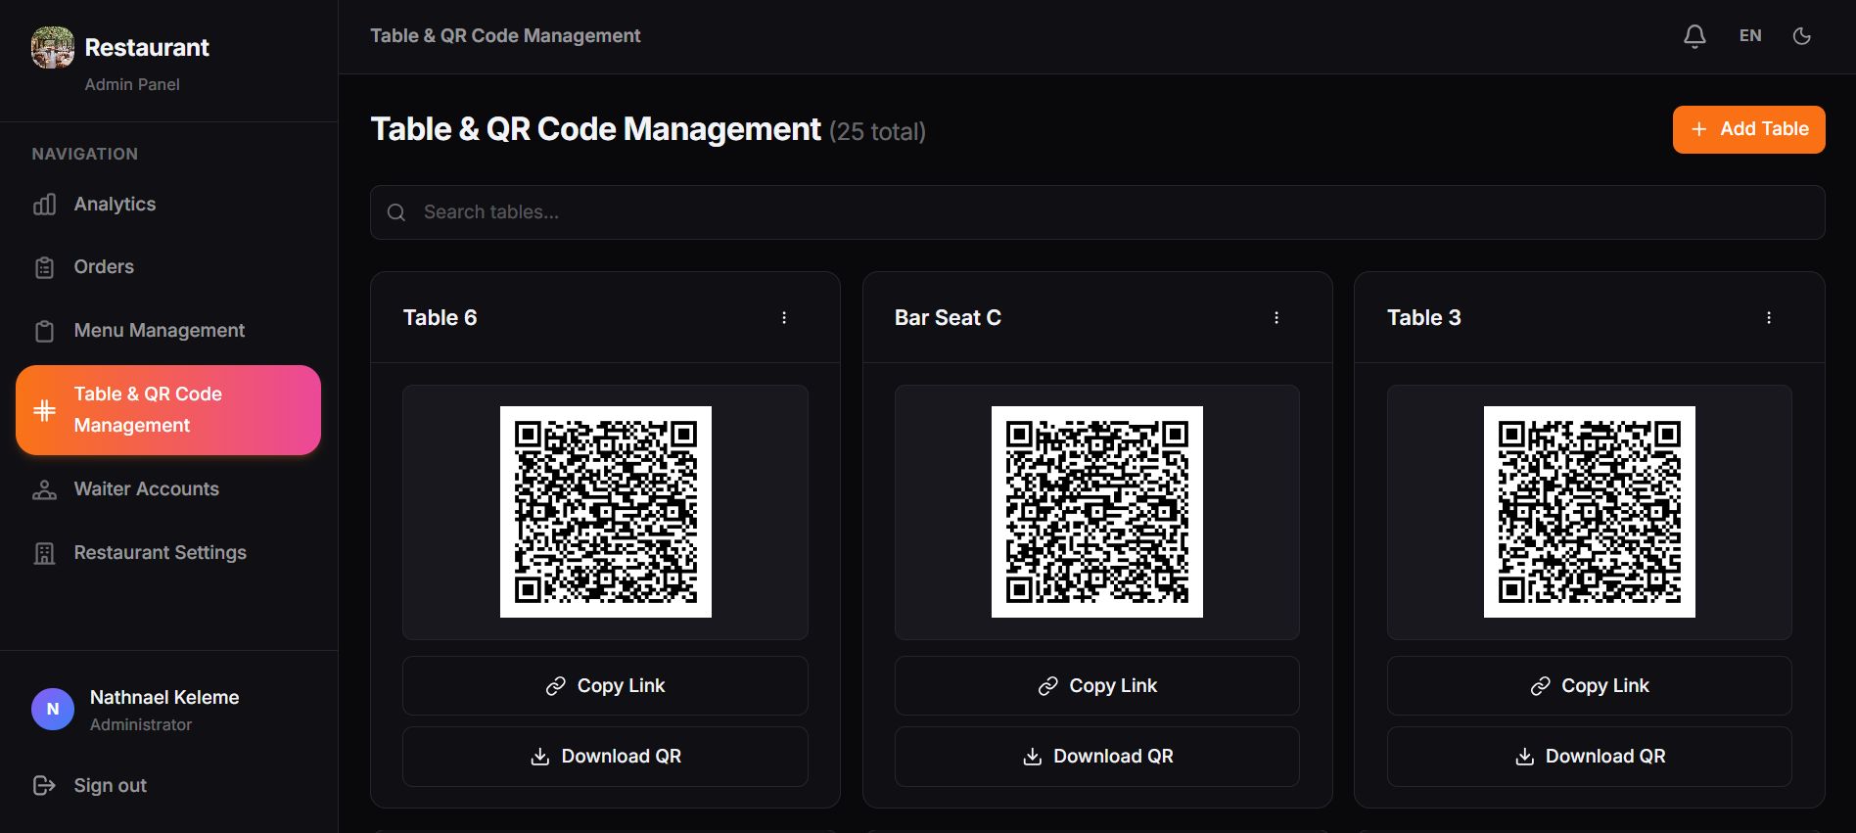Copy the link for Table 6
Screen dimensions: 1856x833
pos(605,685)
